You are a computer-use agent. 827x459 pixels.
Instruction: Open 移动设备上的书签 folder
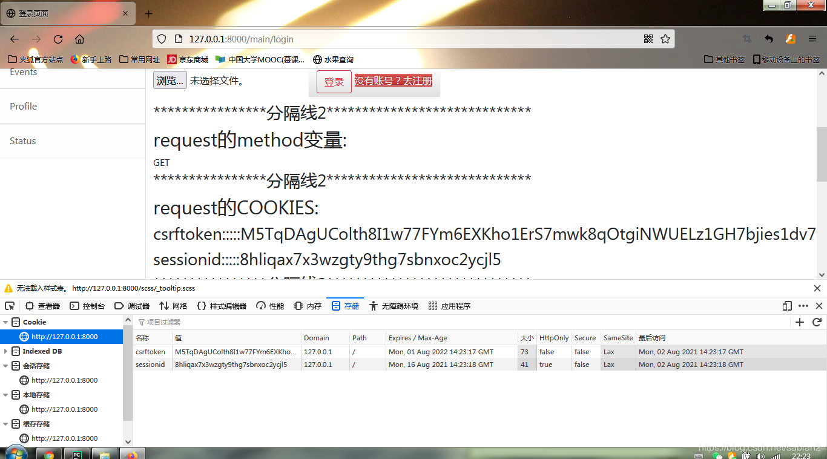786,59
